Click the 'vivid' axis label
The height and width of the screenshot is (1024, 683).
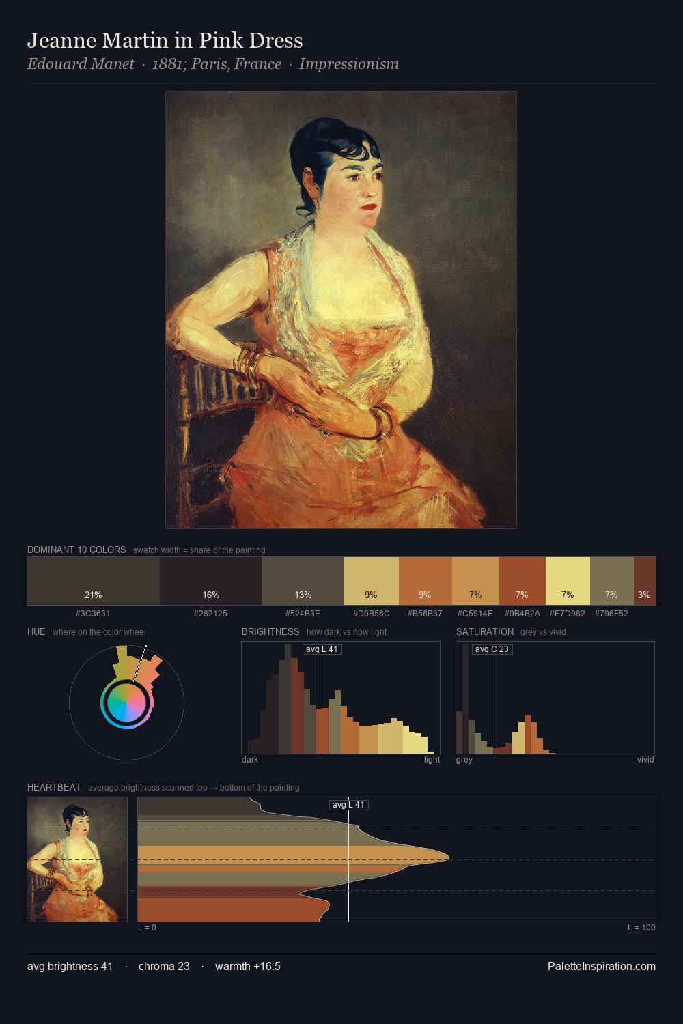click(645, 760)
